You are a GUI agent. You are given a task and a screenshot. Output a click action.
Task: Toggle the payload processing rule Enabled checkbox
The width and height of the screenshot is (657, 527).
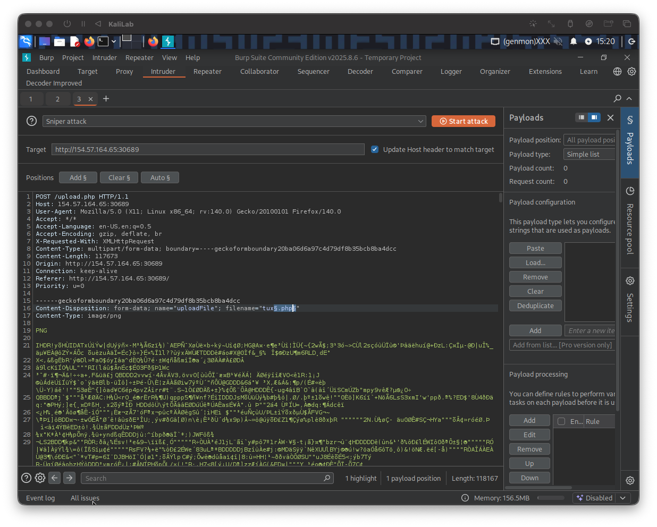561,421
